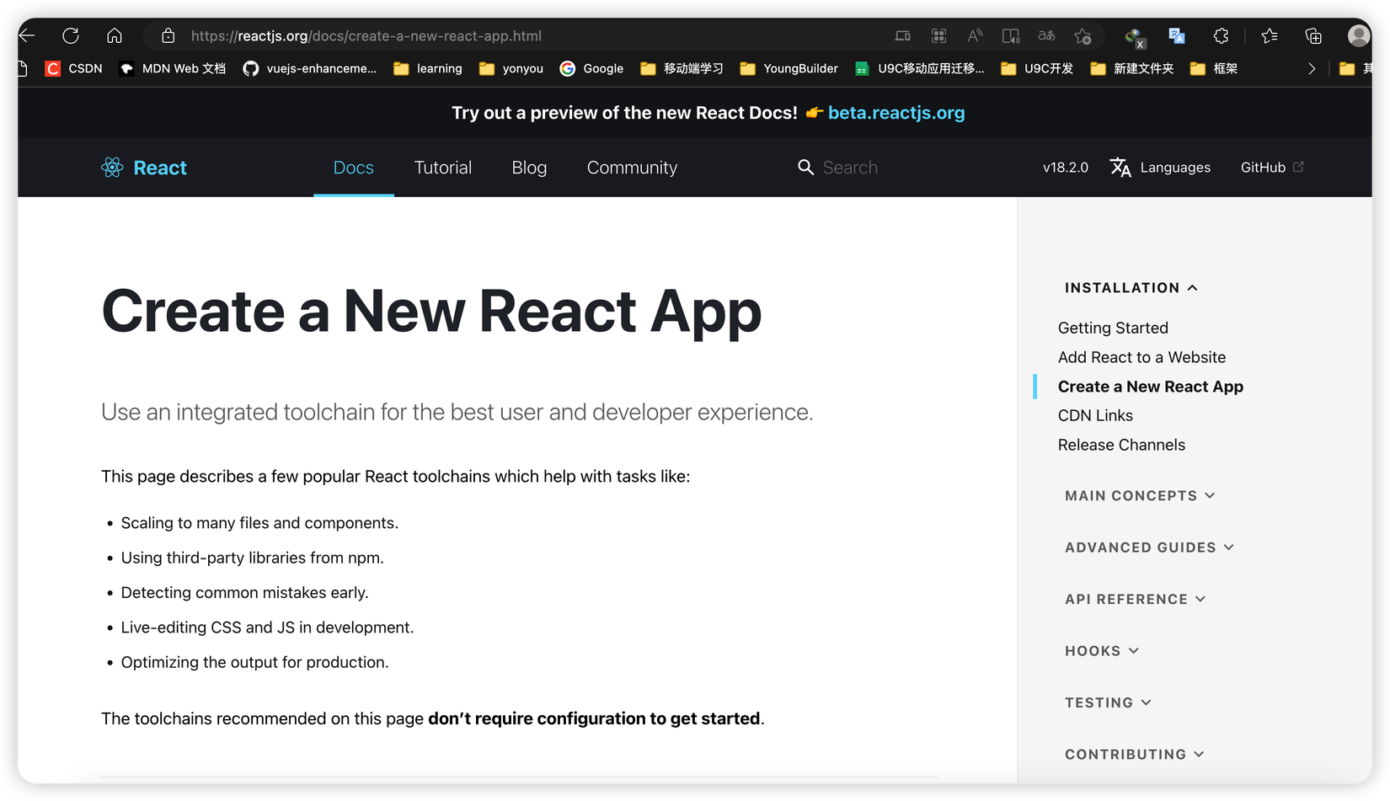Screen dimensions: 1390x801
Task: Open the send-to-devices icon in address bar
Action: click(x=903, y=35)
